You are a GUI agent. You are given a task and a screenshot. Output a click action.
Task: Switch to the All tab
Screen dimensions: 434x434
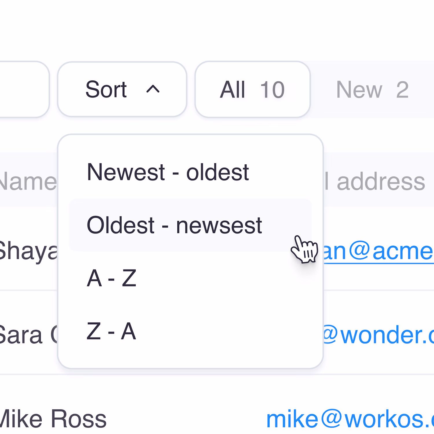252,89
